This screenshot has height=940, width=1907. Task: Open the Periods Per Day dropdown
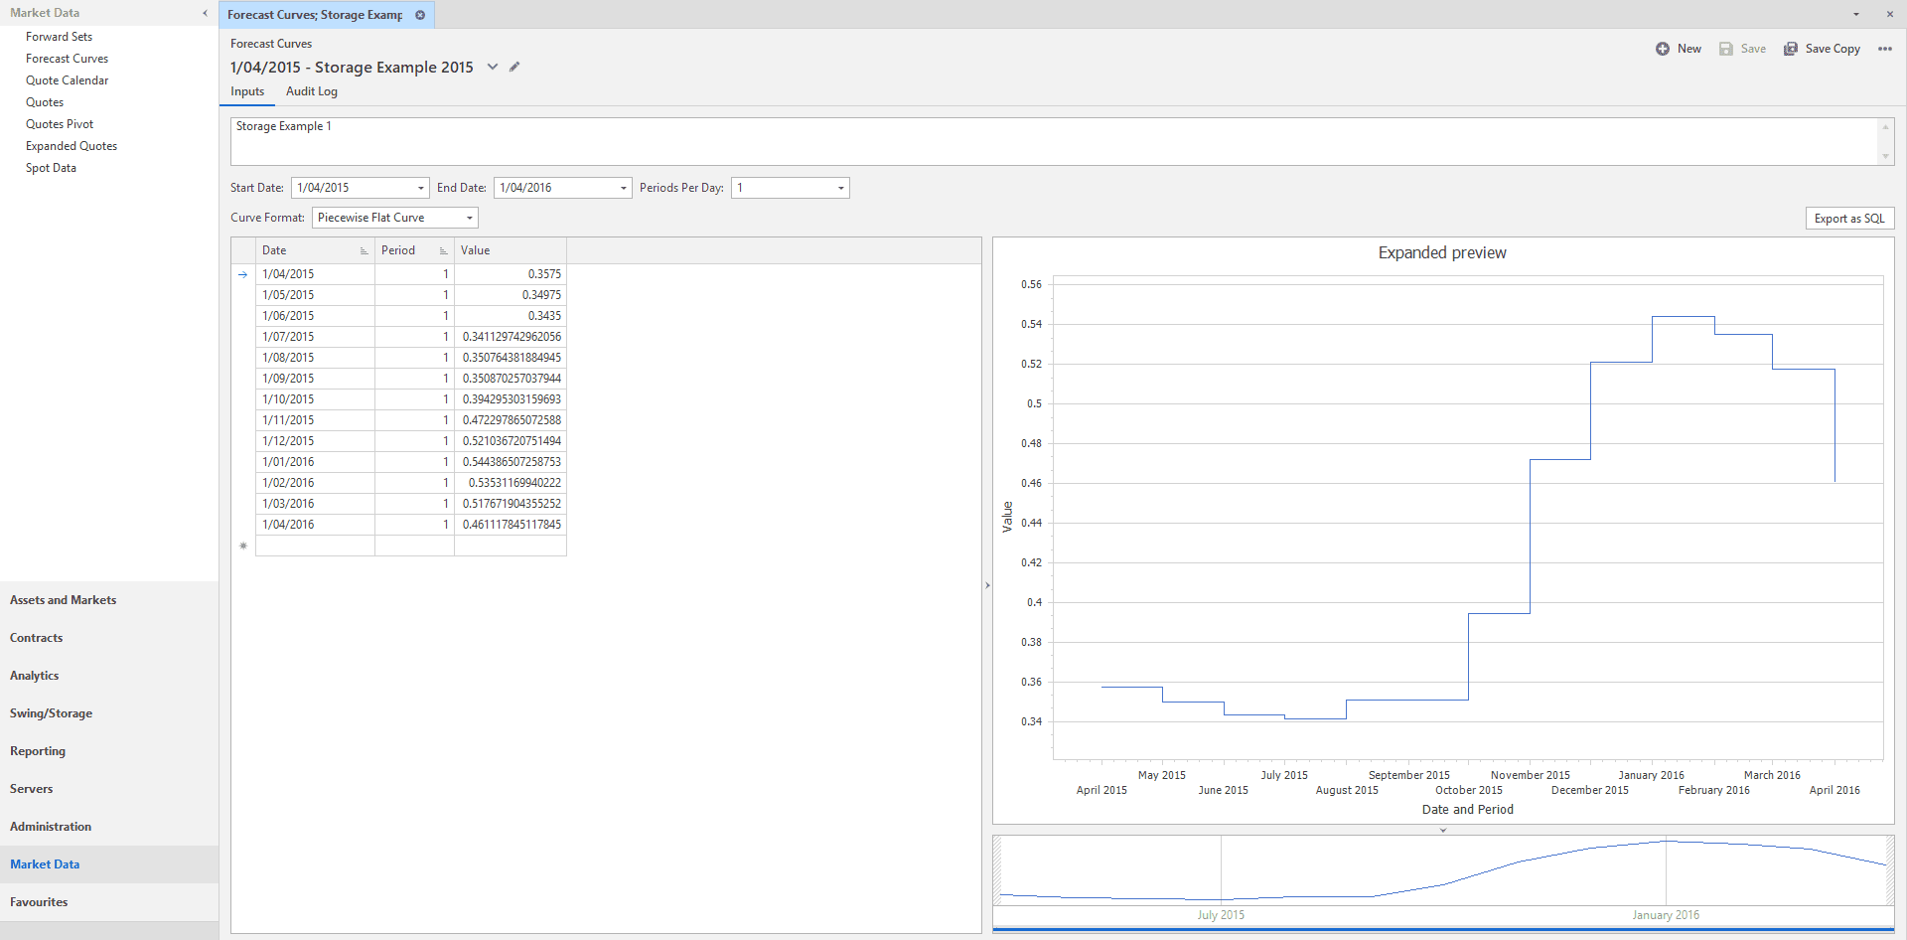[x=840, y=188]
